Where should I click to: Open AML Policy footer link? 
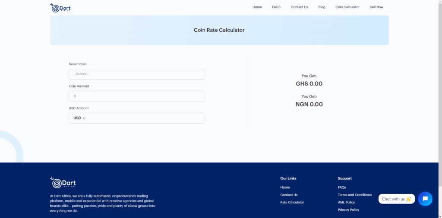(x=347, y=202)
